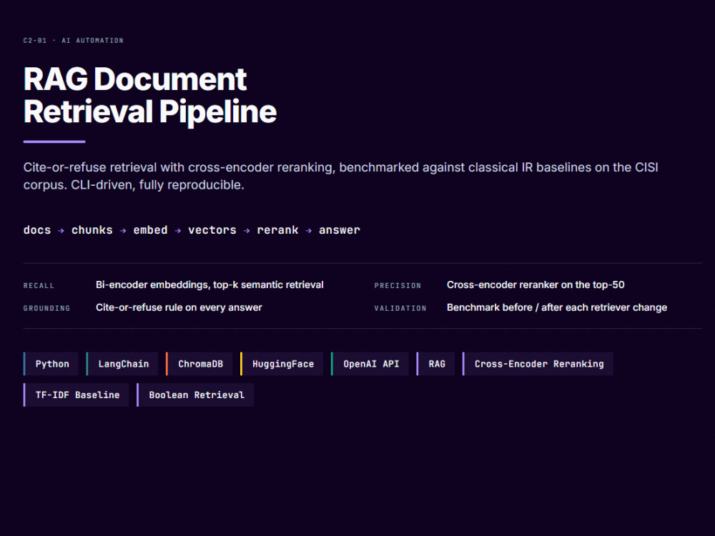
Task: Click the arrow between vectors and rerank
Action: 247,231
